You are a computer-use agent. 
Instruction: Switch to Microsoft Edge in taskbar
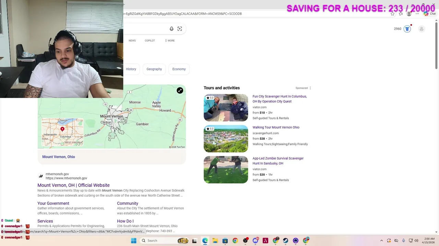[205, 241]
